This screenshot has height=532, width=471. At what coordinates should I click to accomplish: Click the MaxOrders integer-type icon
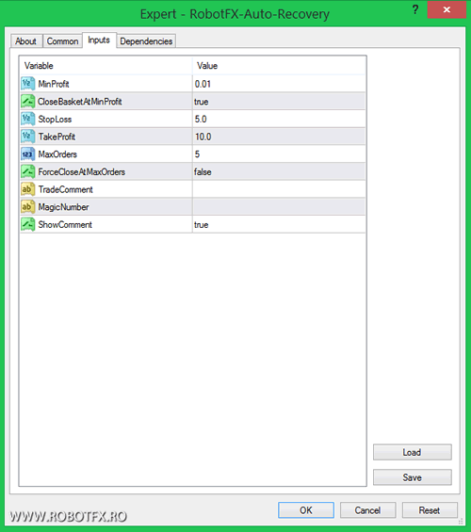[x=28, y=154]
